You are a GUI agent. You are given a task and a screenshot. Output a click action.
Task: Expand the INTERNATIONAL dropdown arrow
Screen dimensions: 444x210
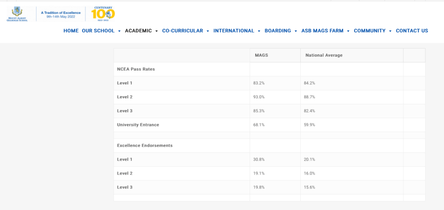tap(259, 31)
